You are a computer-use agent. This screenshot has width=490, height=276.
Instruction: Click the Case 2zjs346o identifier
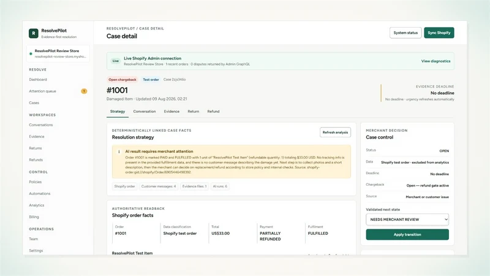click(x=175, y=80)
